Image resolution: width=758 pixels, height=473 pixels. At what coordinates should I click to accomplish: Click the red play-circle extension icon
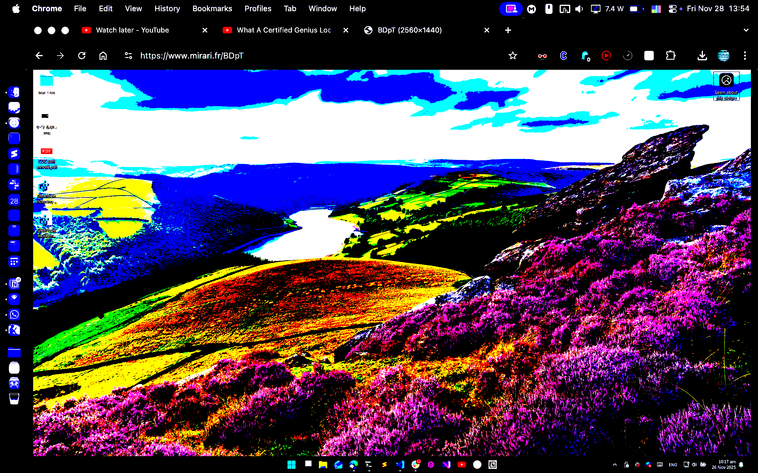point(606,56)
